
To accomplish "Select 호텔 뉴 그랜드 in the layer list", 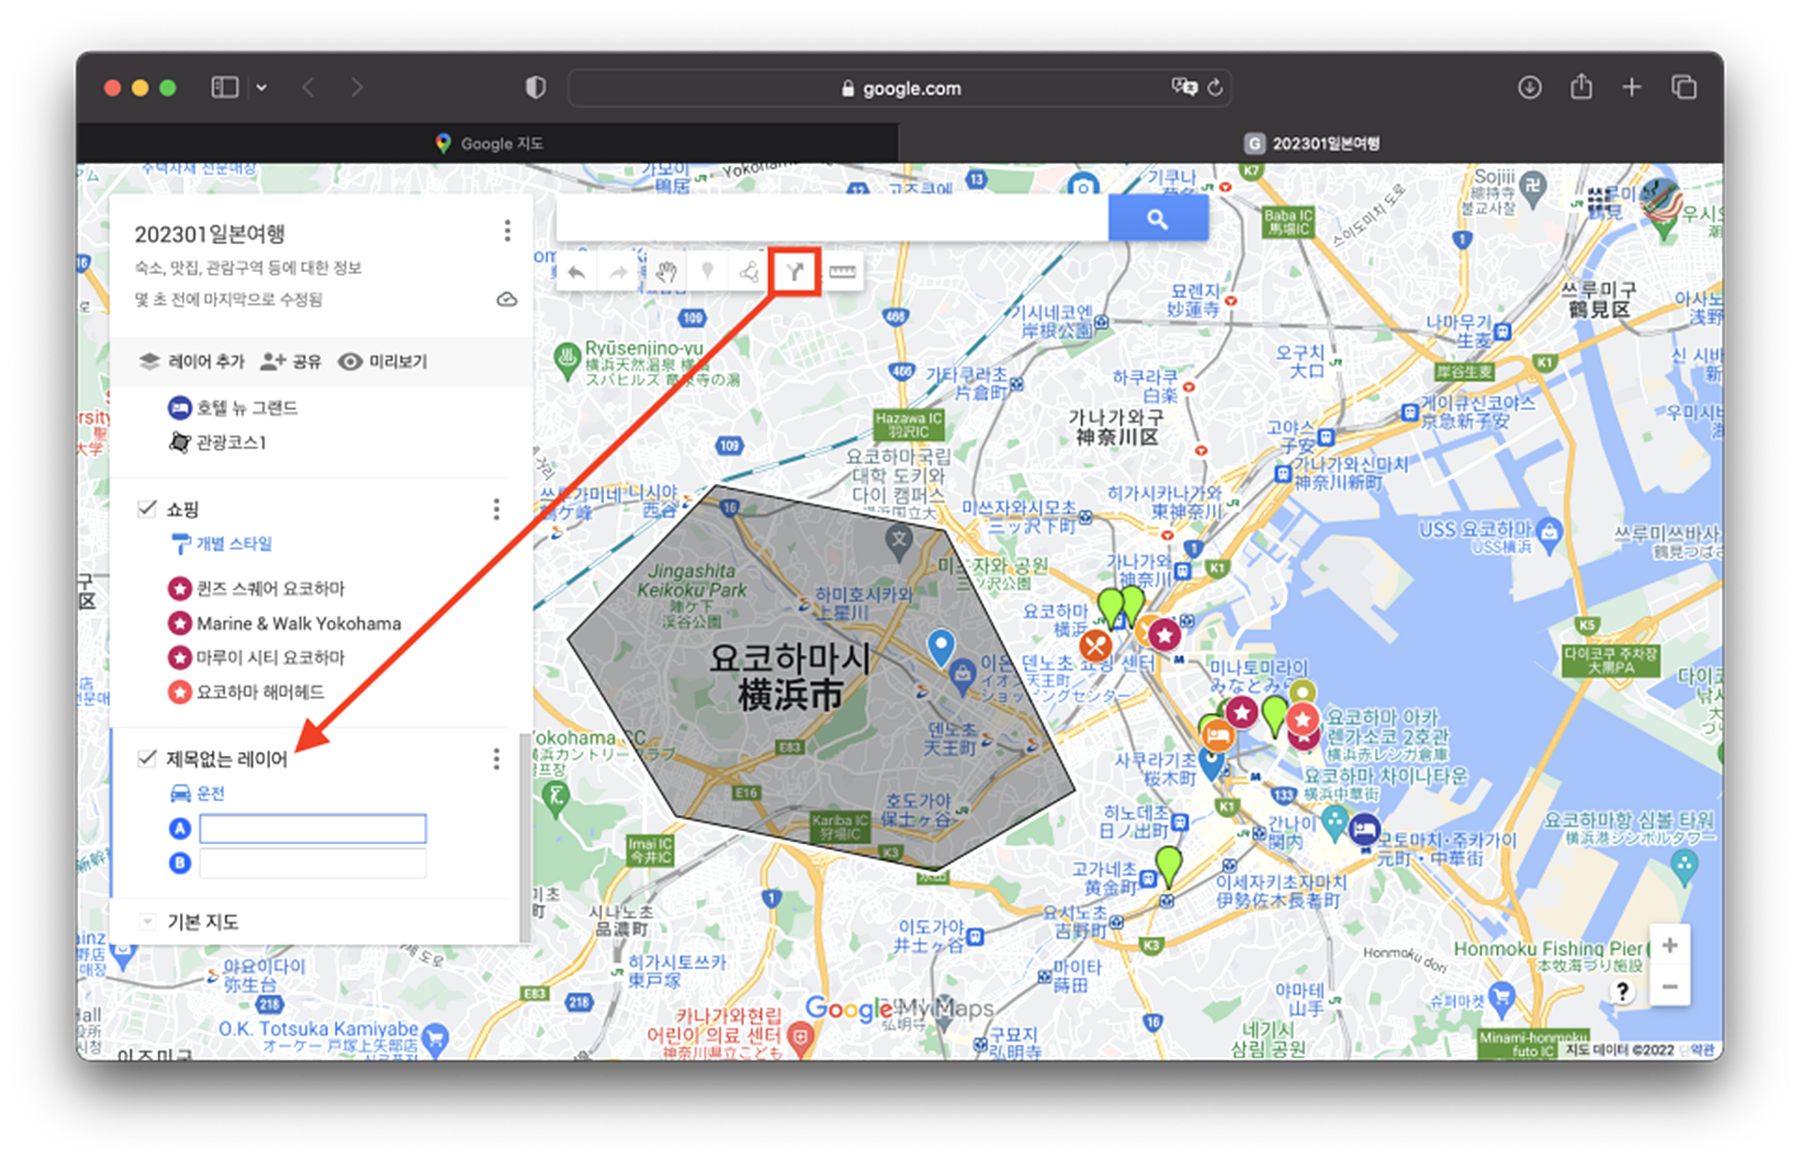I will (233, 408).
